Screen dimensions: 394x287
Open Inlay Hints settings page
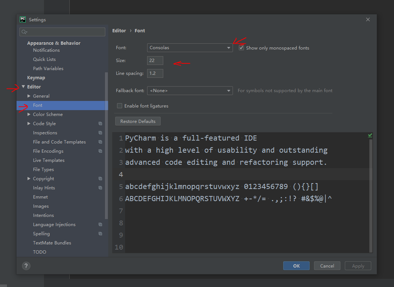point(44,188)
